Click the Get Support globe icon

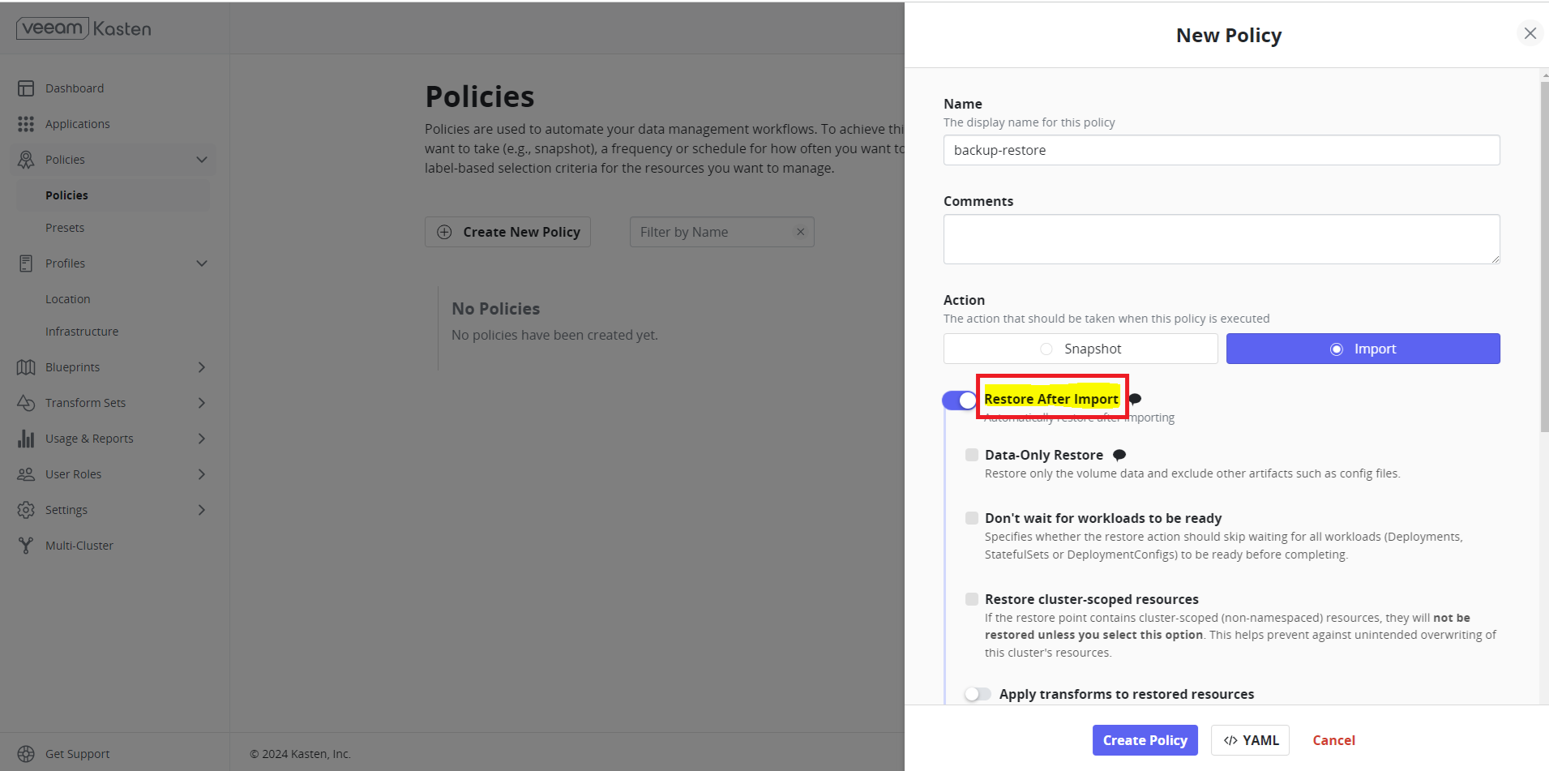[x=26, y=754]
